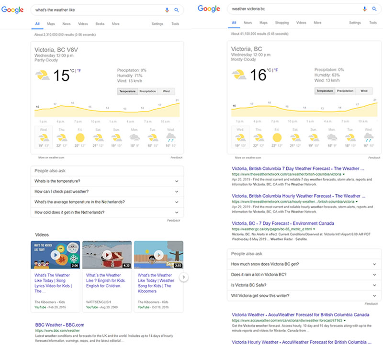Expand 'How cold does it get in Netherlands?'
This screenshot has width=383, height=346.
tap(107, 212)
